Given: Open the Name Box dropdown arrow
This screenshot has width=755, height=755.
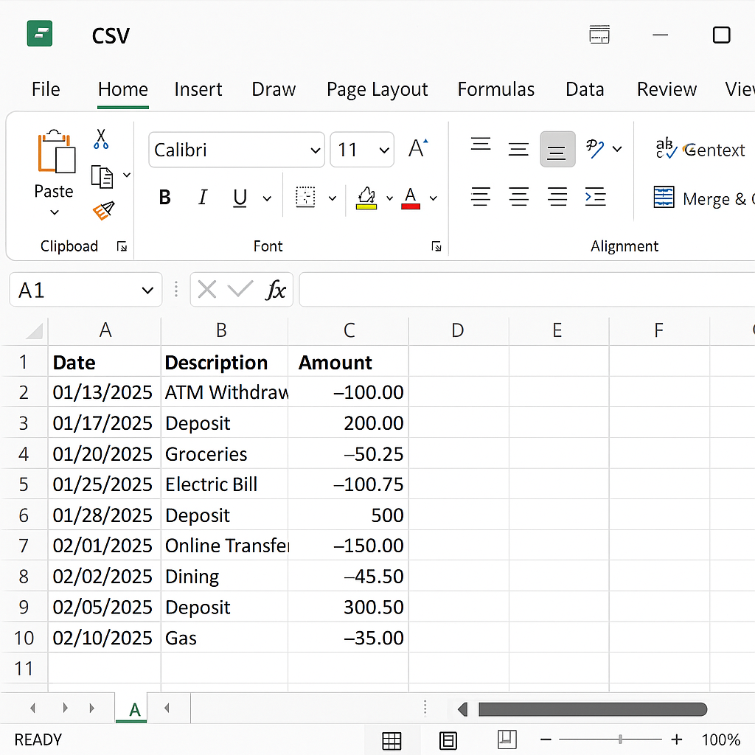Looking at the screenshot, I should pyautogui.click(x=147, y=290).
